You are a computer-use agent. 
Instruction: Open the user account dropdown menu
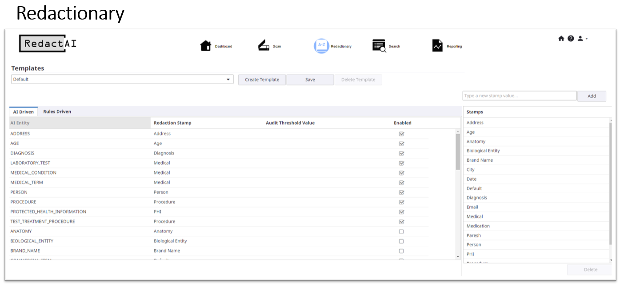pos(582,39)
